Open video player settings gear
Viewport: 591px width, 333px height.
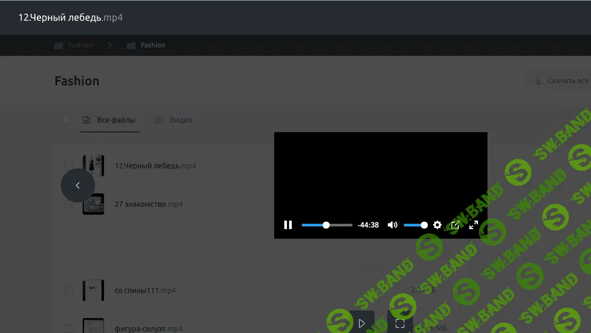pyautogui.click(x=437, y=225)
